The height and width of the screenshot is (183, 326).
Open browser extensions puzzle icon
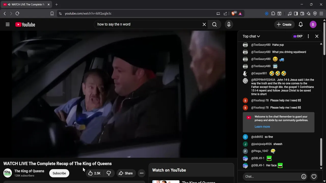(273, 13)
